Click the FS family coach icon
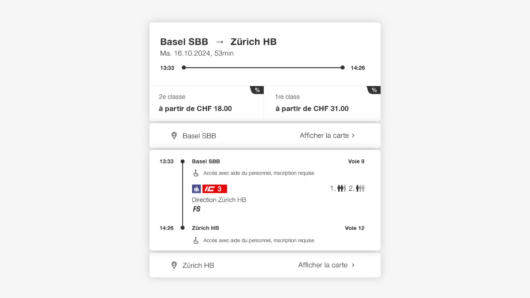Screen dimensions: 530x298 coord(197,209)
